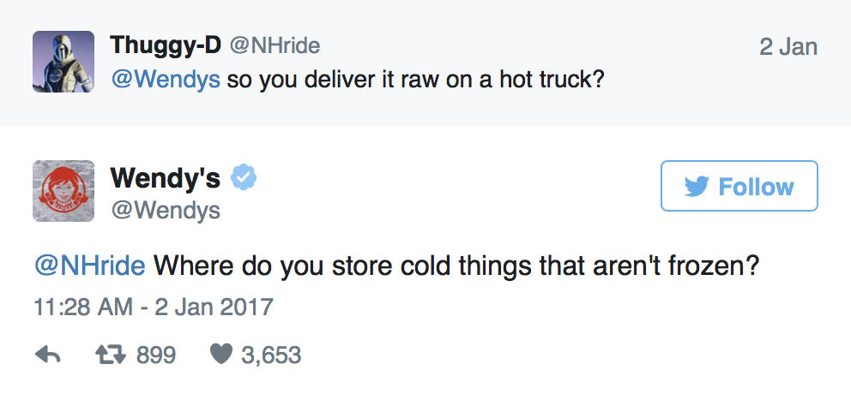
Task: Click the Follow button label
Action: tap(756, 187)
